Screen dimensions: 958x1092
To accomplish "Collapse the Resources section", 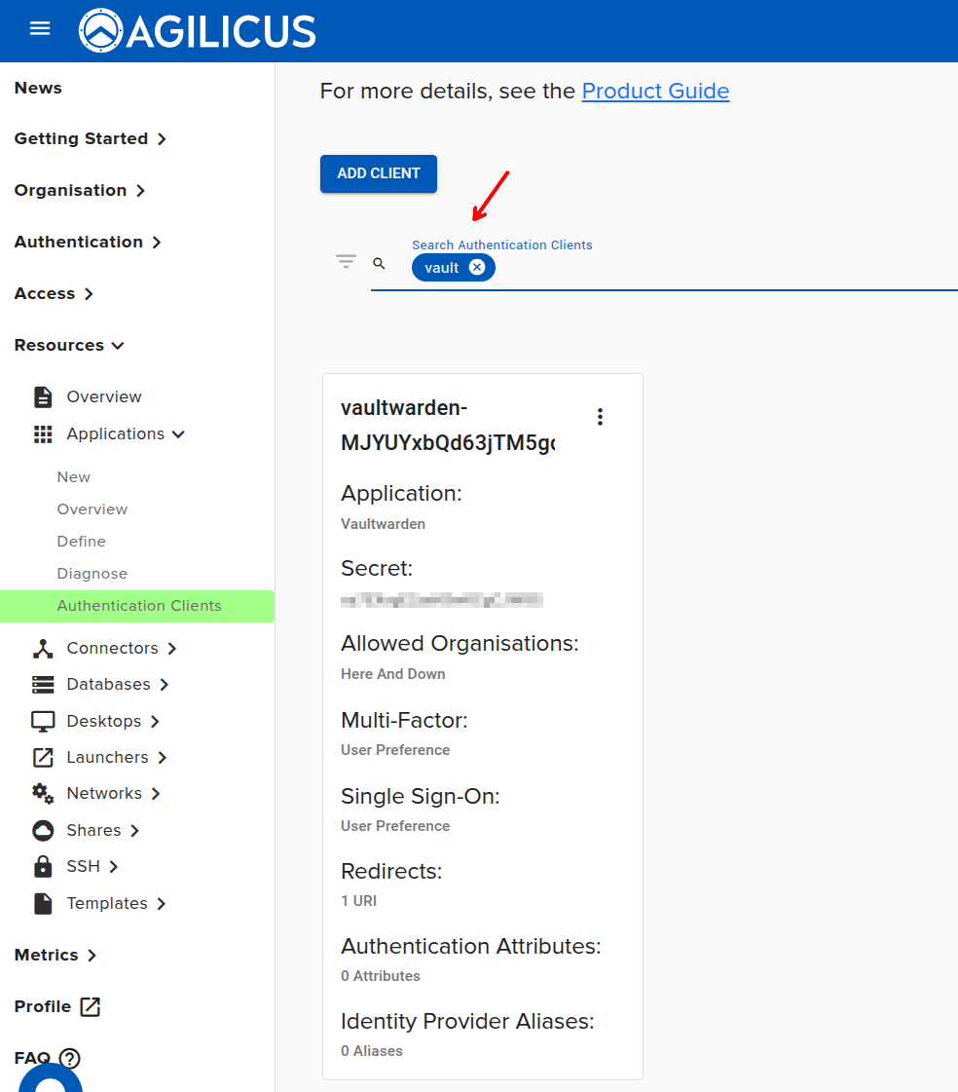I will [x=69, y=345].
